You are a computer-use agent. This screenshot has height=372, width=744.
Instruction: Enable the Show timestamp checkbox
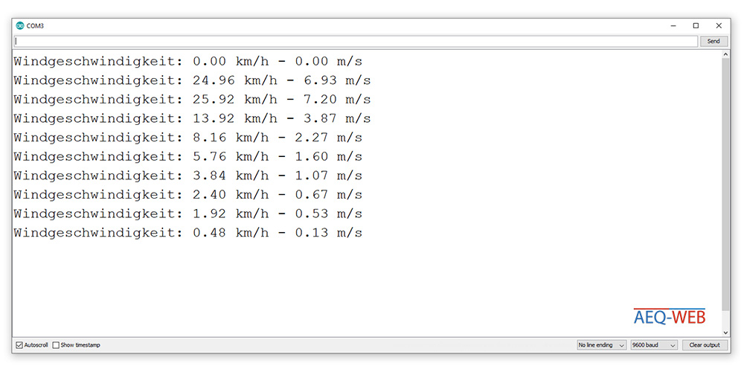pos(56,345)
